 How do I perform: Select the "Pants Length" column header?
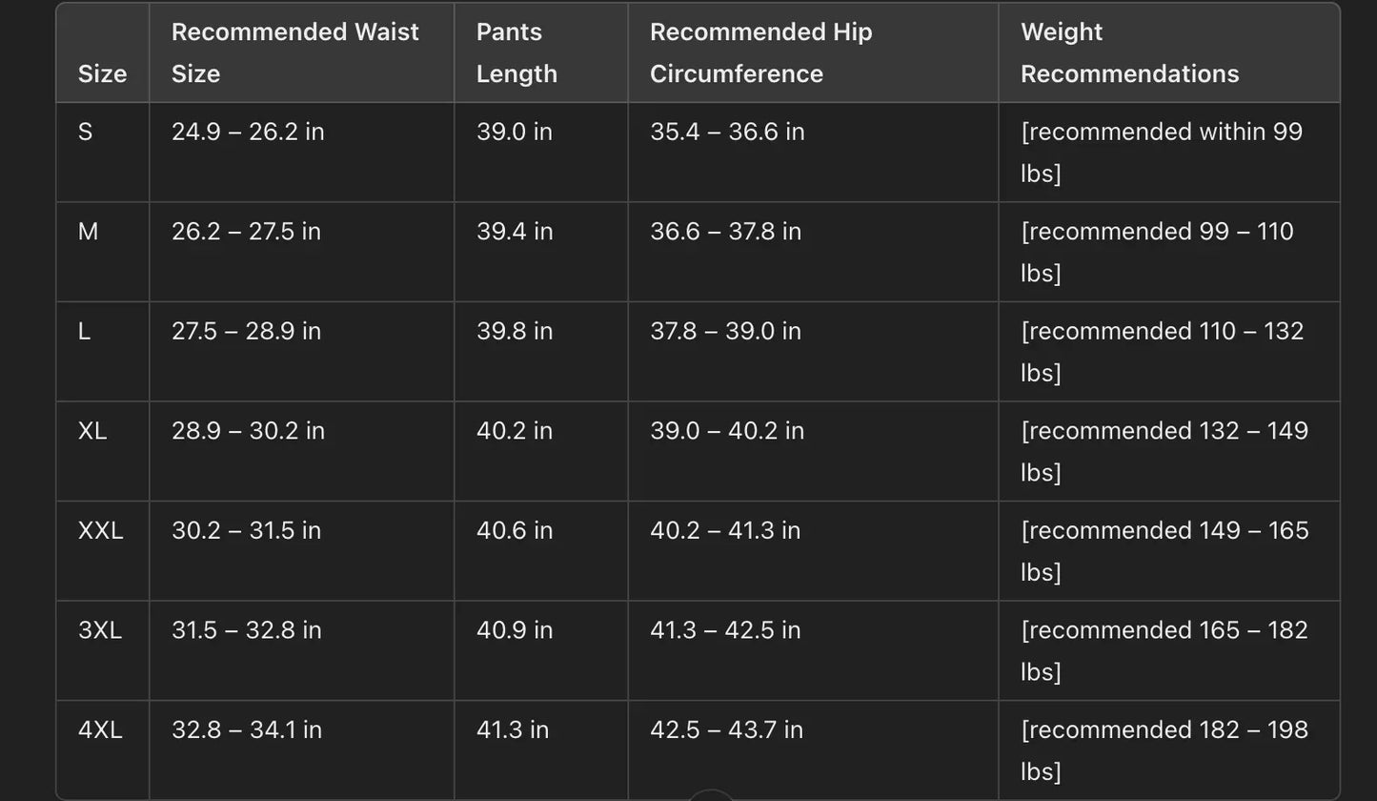516,52
